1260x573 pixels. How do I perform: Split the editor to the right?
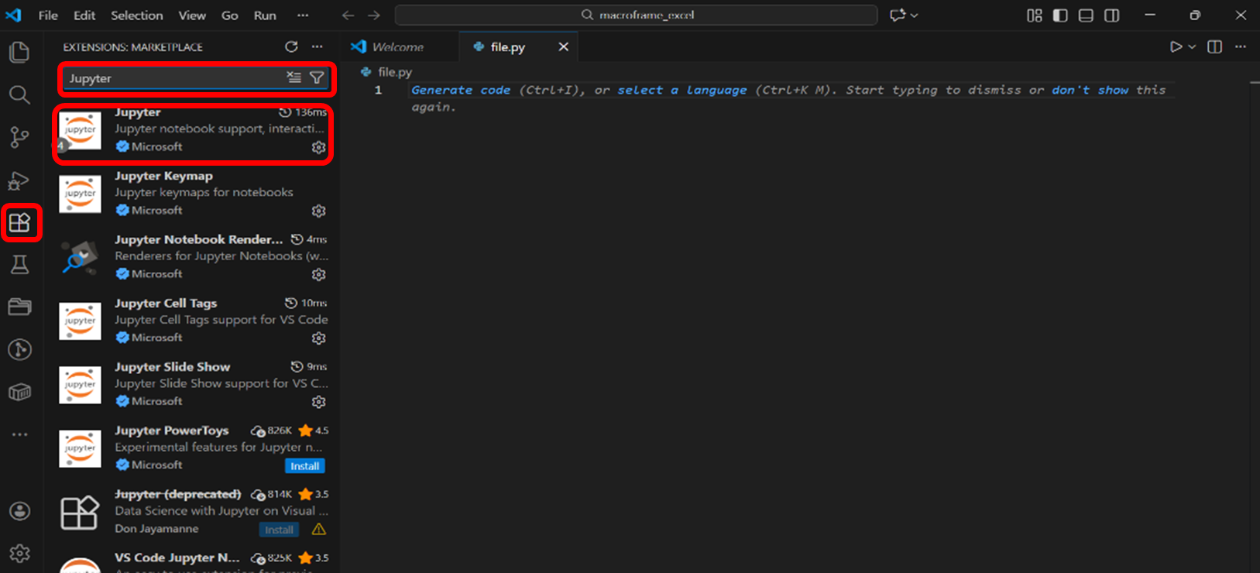1214,47
